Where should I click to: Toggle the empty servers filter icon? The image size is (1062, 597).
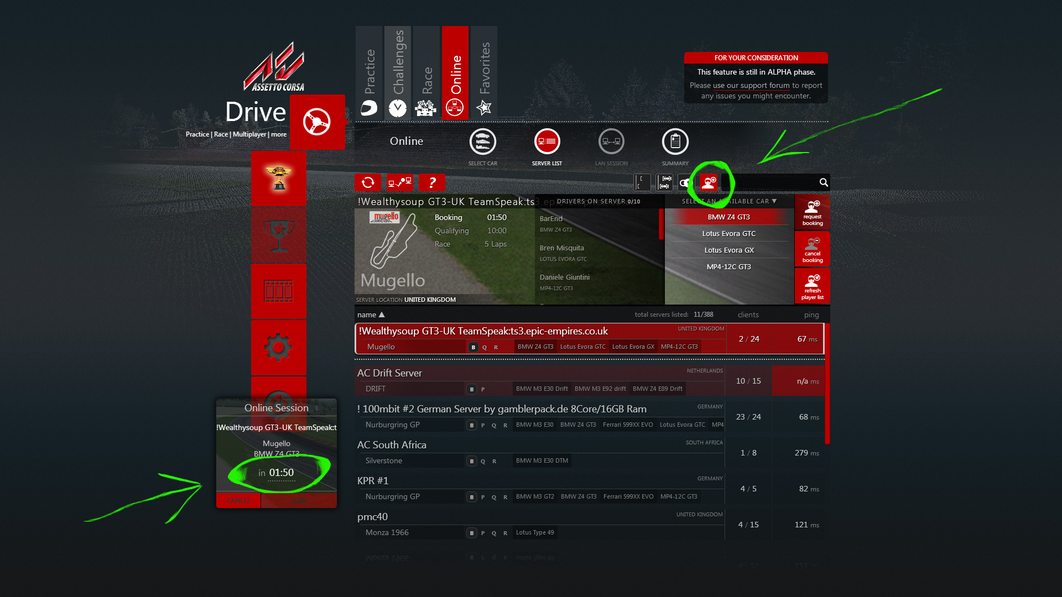[642, 182]
